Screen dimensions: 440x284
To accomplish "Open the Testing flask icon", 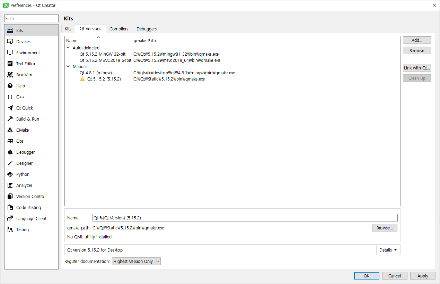I will (10, 229).
